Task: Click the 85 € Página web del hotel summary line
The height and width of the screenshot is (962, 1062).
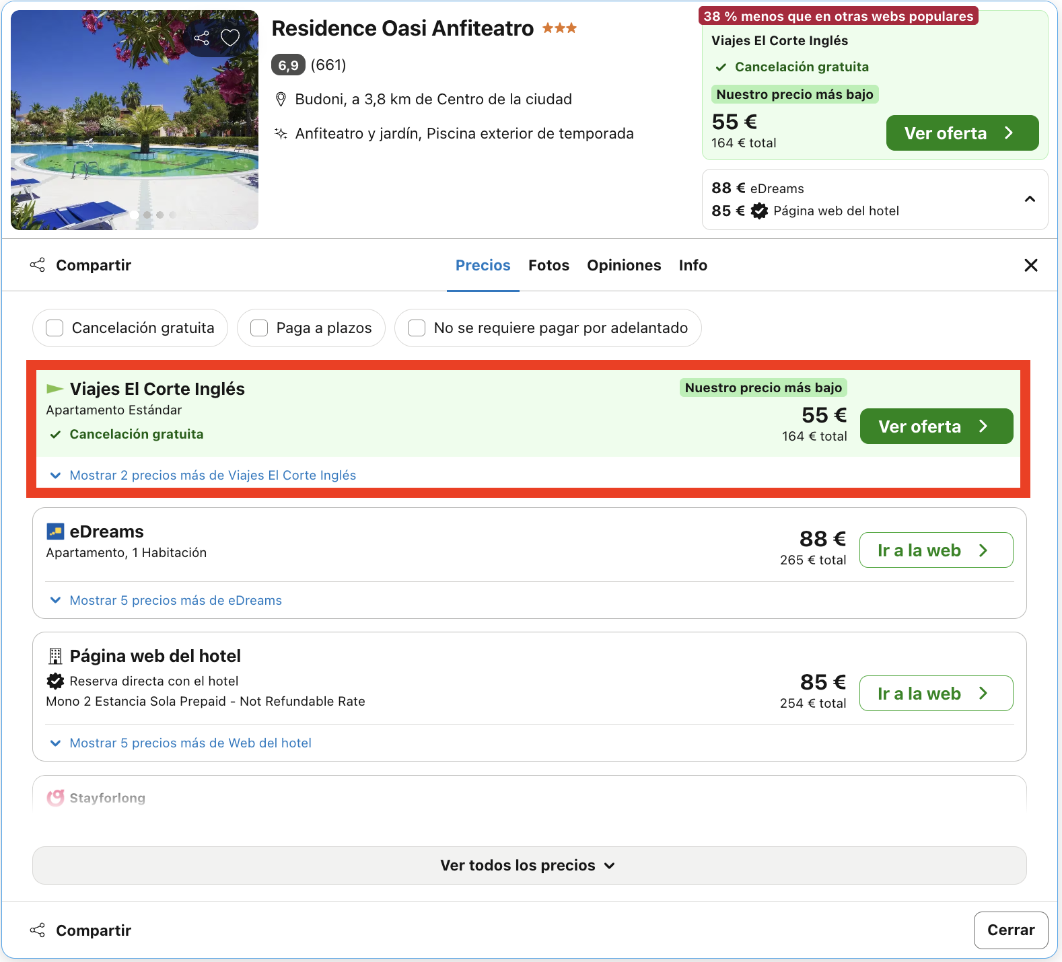Action: pos(806,211)
